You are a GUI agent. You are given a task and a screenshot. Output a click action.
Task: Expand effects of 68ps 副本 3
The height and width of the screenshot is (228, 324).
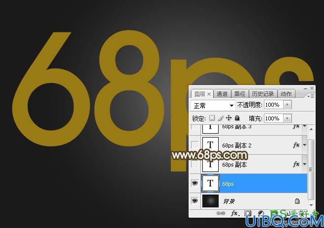[304, 125]
